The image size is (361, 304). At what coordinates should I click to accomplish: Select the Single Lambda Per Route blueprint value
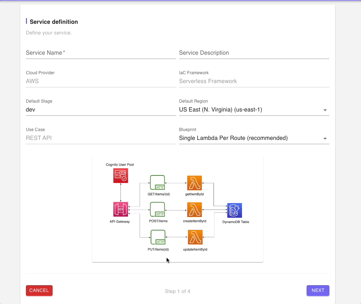coord(233,138)
